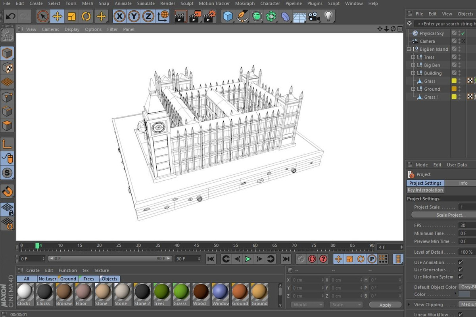The width and height of the screenshot is (476, 317).
Task: Click the FPS value field
Action: point(467,225)
